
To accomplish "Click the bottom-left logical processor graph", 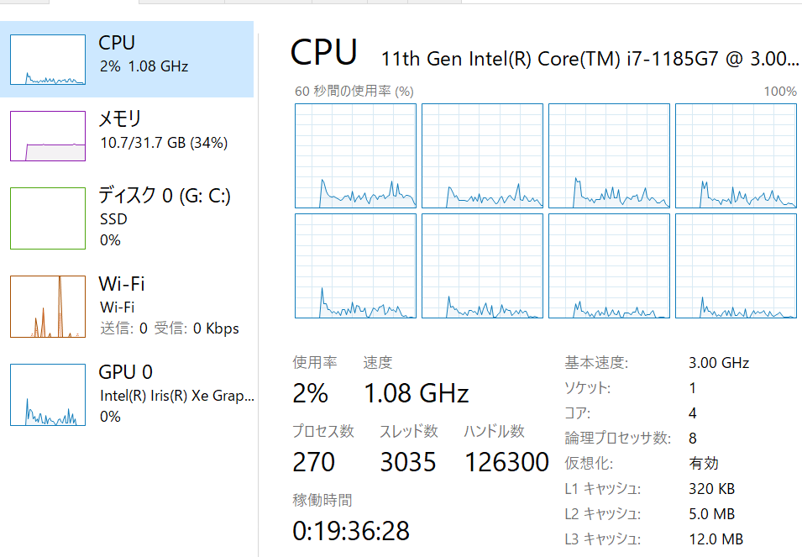I will point(355,265).
